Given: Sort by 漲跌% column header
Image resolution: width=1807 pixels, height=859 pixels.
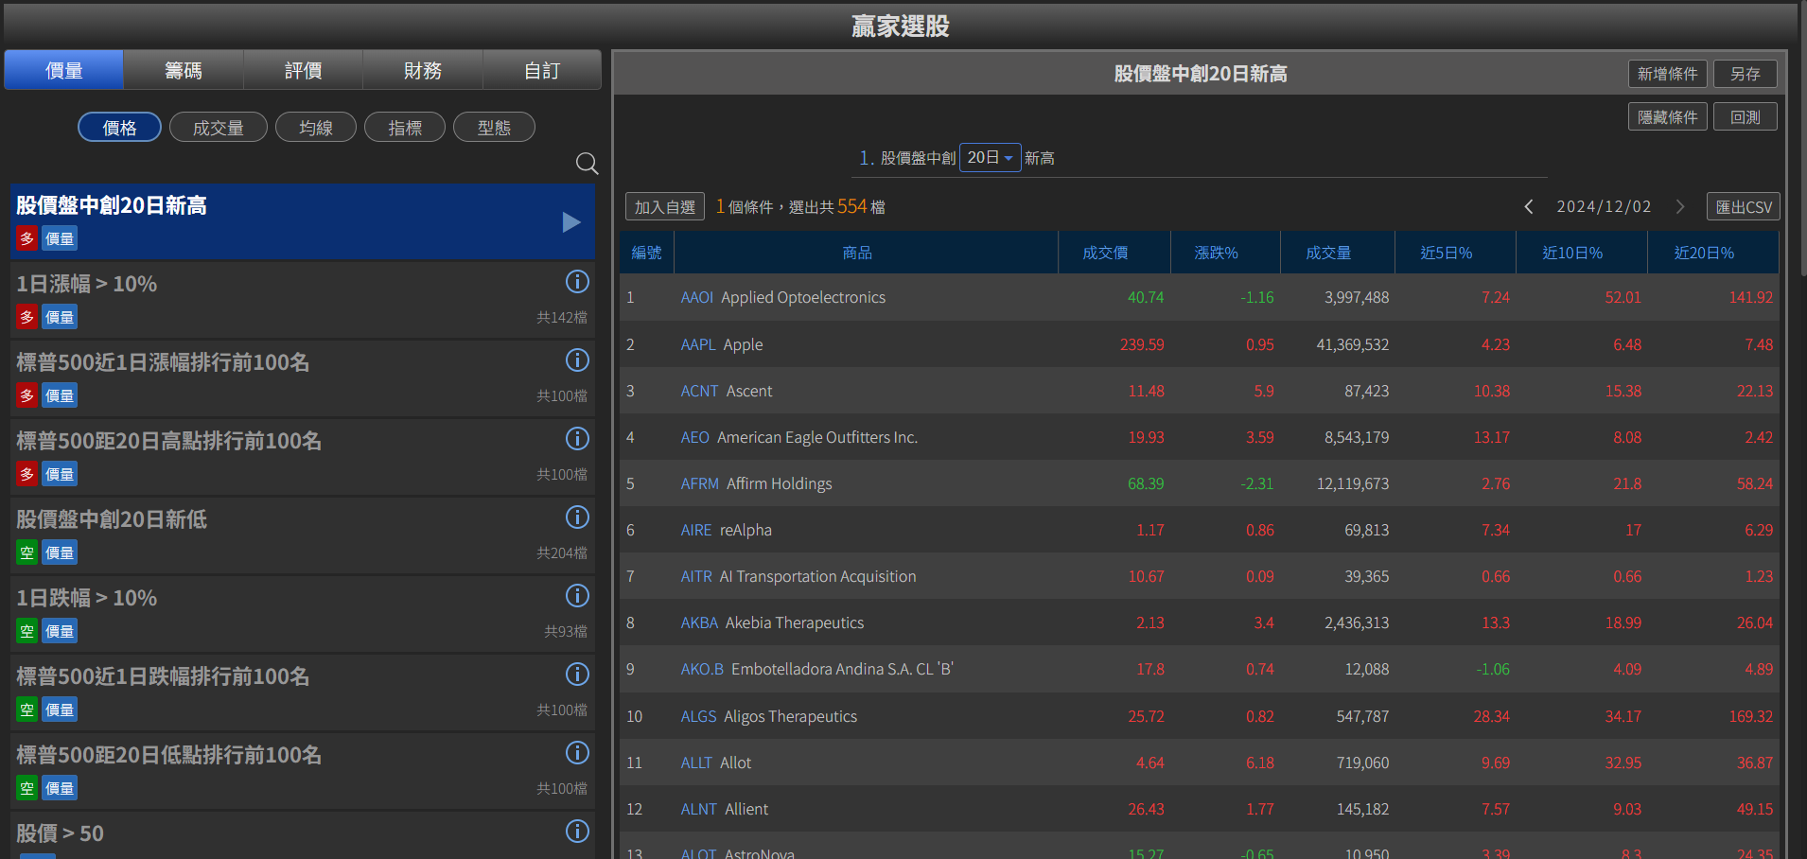Looking at the screenshot, I should (1216, 253).
